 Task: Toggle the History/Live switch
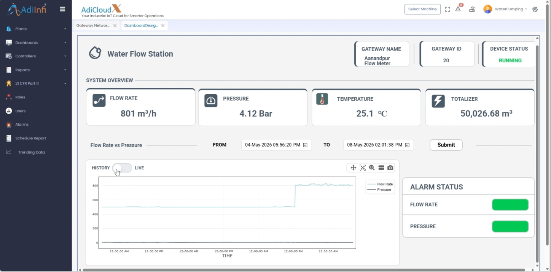pyautogui.click(x=122, y=168)
